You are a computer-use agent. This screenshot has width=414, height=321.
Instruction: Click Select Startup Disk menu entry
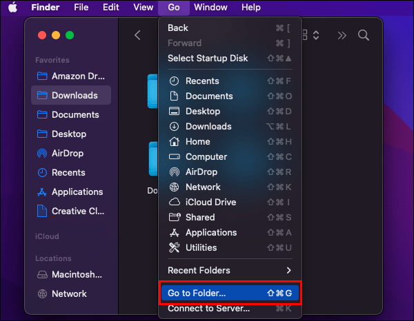[208, 59]
